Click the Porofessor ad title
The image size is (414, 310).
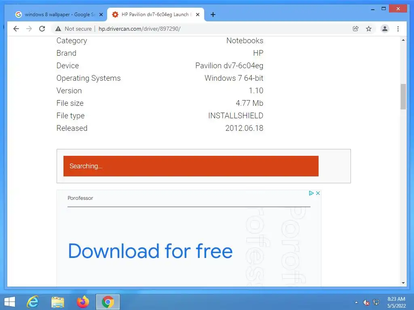[80, 198]
